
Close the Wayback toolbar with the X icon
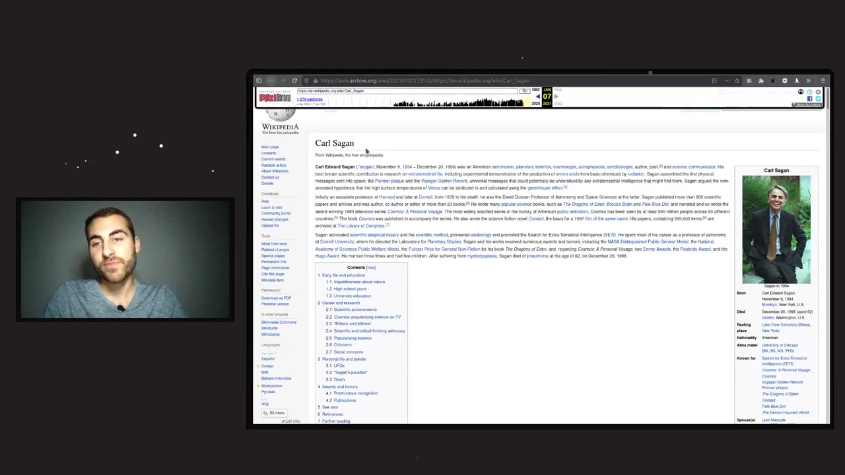coord(818,92)
